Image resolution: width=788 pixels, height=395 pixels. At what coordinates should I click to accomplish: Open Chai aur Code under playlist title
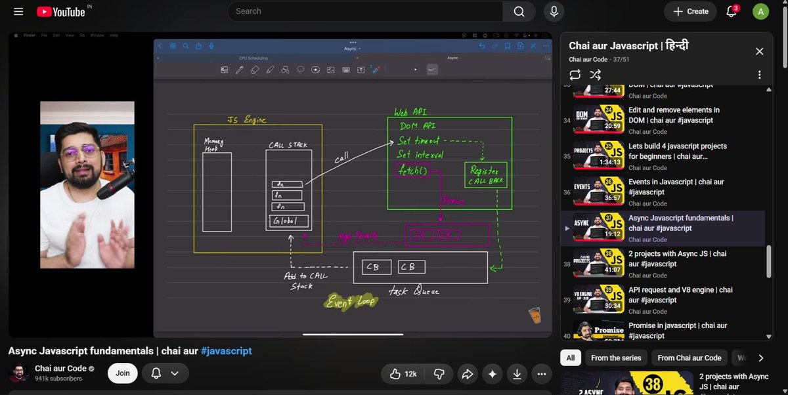589,59
